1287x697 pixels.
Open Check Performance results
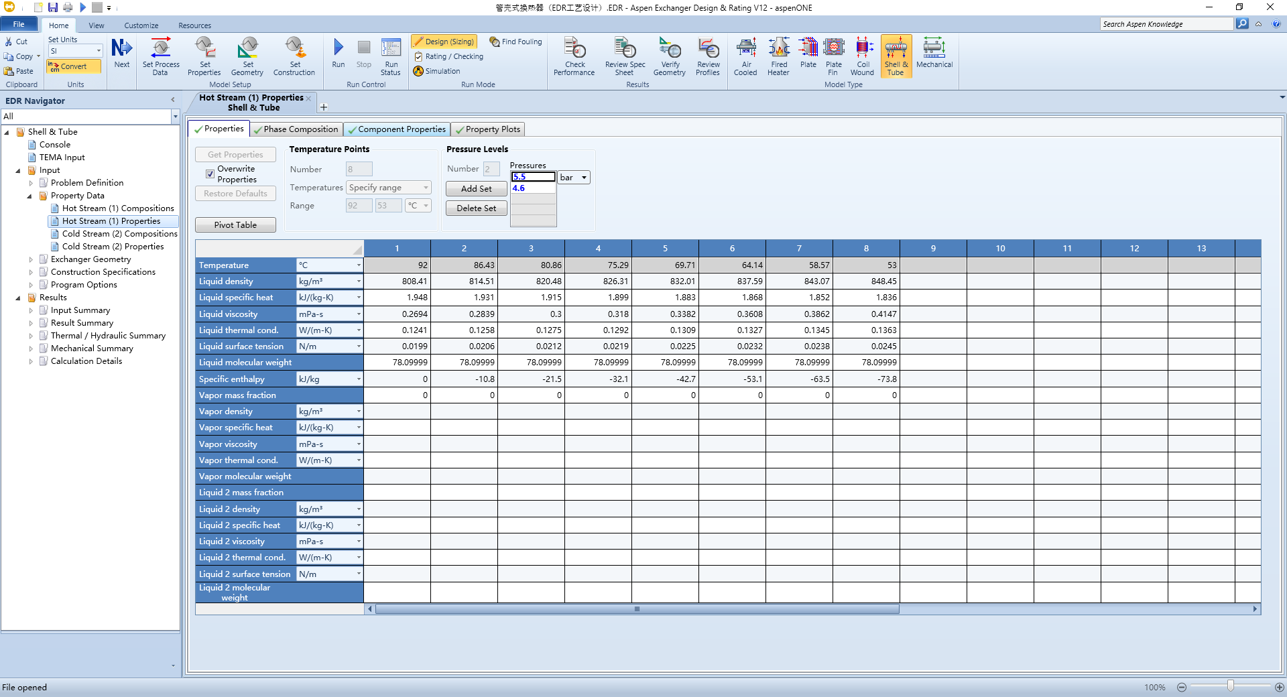[574, 56]
